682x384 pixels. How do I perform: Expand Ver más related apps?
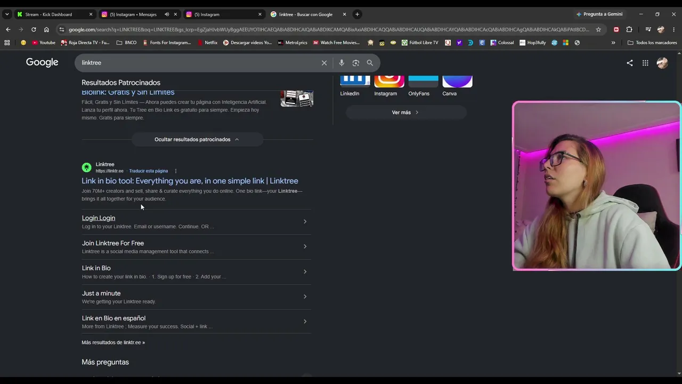point(406,113)
